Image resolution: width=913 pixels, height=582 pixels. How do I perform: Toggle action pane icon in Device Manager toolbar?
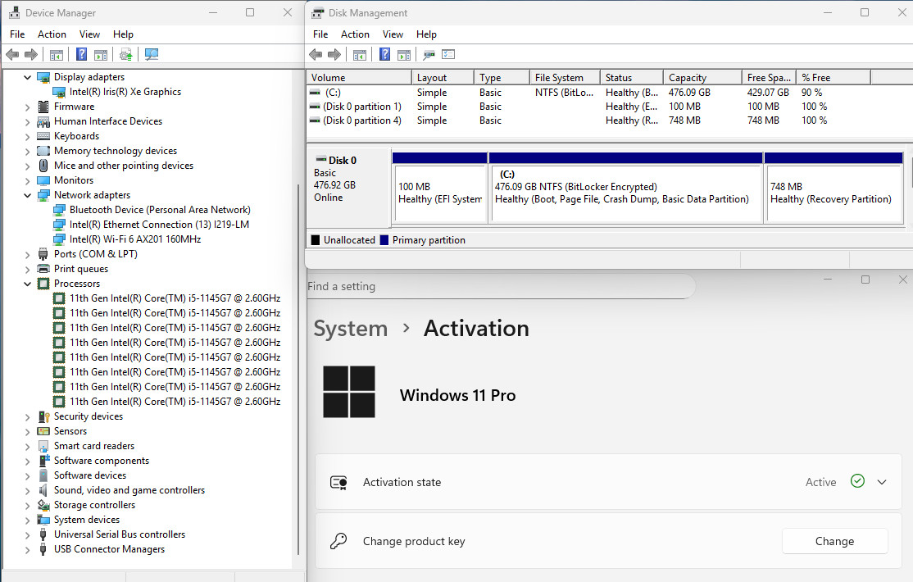(x=101, y=55)
